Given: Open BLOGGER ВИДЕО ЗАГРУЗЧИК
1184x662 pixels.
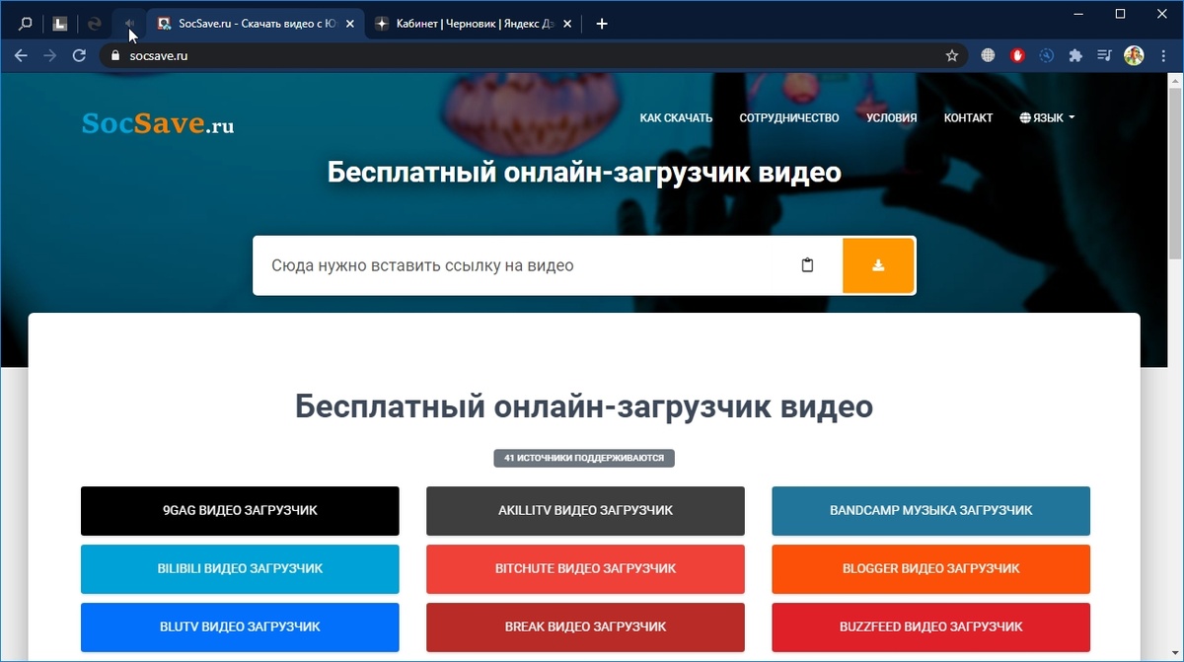Looking at the screenshot, I should pyautogui.click(x=931, y=569).
